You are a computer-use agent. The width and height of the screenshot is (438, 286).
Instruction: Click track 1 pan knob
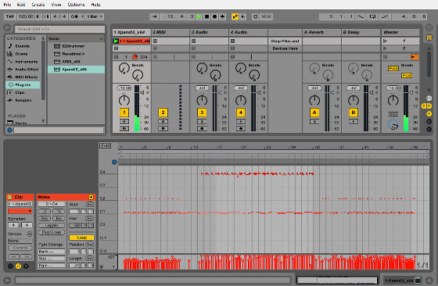click(x=124, y=100)
